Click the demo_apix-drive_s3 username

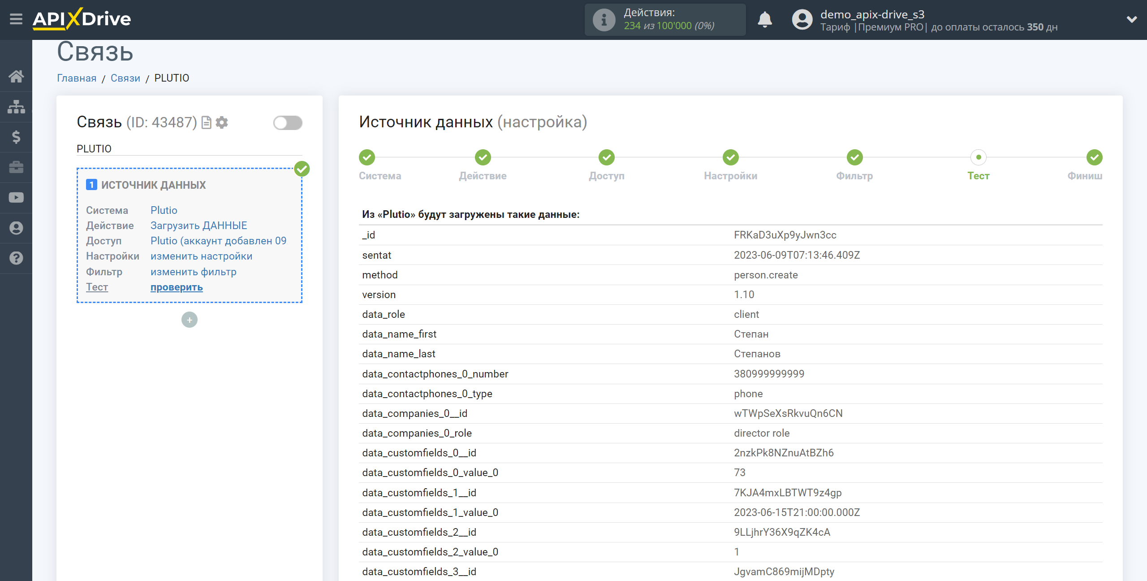[872, 14]
